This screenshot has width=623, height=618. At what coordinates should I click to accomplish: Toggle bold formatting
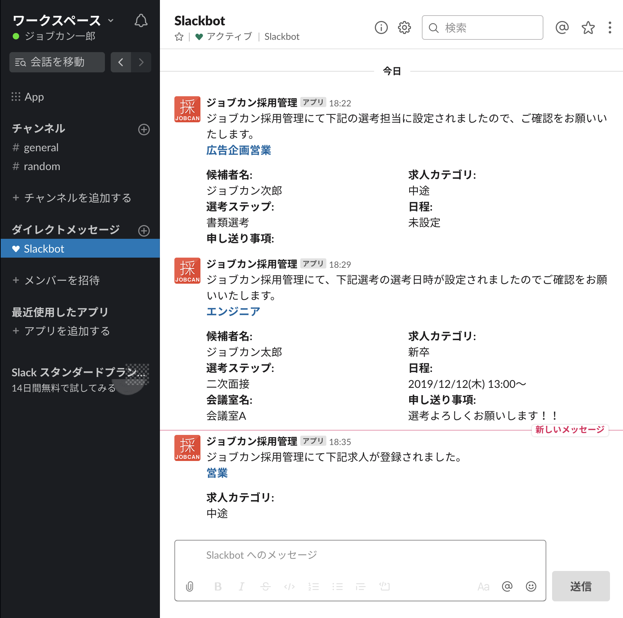(218, 587)
